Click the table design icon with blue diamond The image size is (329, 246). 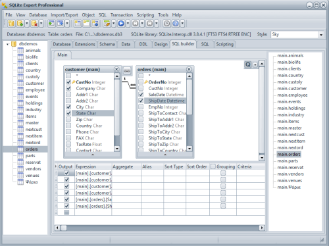coord(95,23)
